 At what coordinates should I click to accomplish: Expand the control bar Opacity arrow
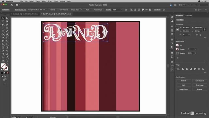point(121,10)
